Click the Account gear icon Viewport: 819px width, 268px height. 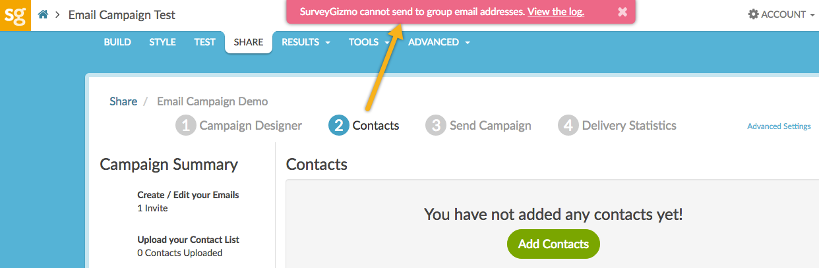click(x=753, y=14)
